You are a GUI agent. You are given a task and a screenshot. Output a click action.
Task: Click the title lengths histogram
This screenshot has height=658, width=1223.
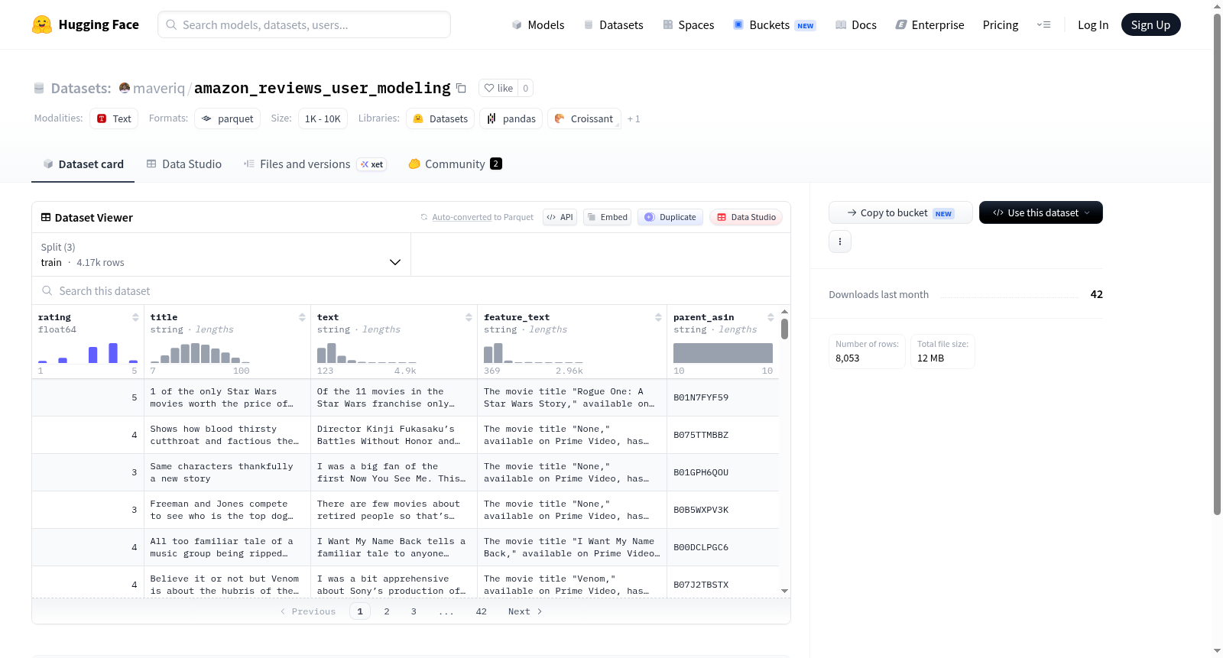tap(200, 352)
